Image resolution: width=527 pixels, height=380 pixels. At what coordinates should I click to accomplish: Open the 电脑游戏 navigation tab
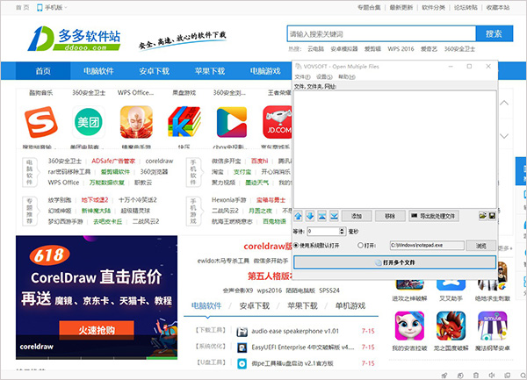tap(265, 71)
